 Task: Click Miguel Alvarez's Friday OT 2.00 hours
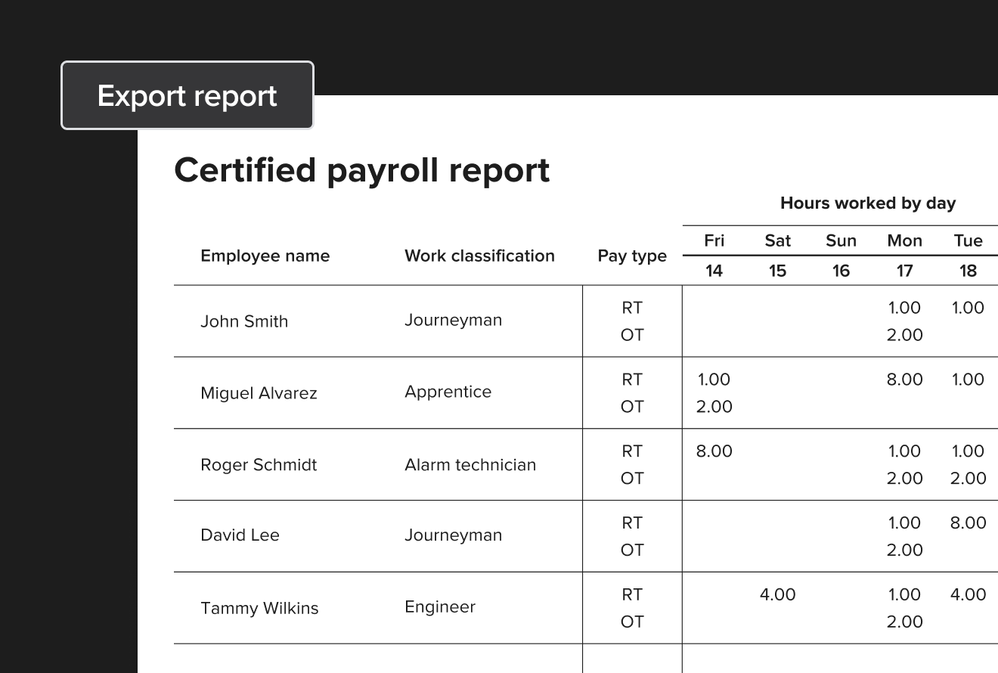point(714,407)
